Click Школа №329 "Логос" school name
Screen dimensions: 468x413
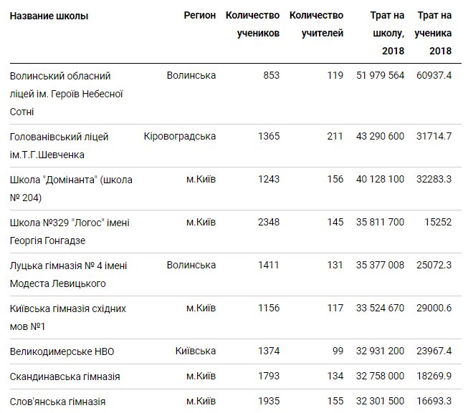[70, 231]
